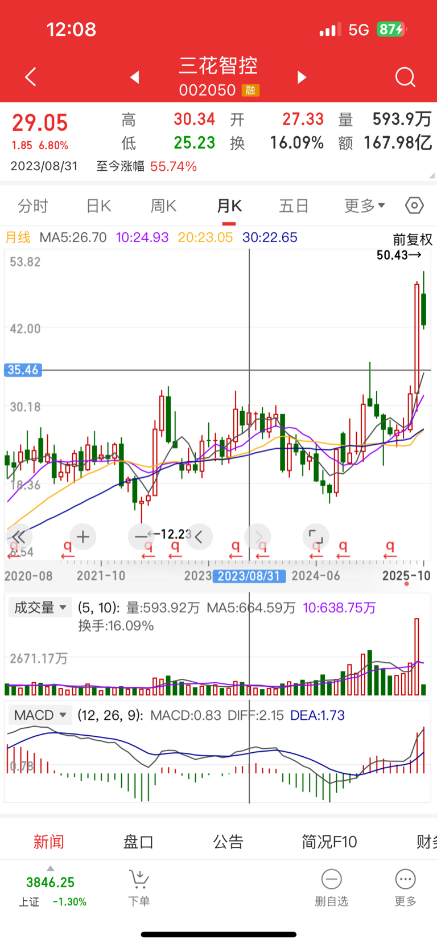This screenshot has height=947, width=437.
Task: Switch to next stock with right triangle
Action: point(302,77)
